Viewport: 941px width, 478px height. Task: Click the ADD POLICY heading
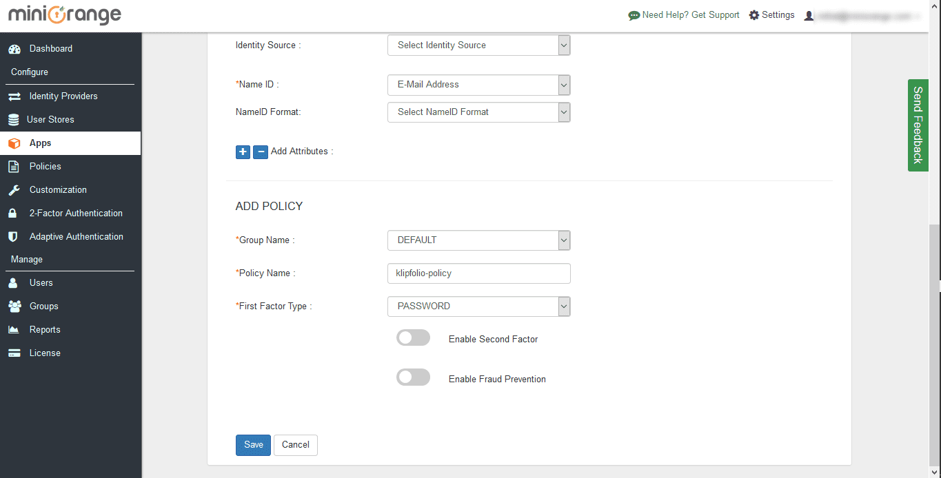(269, 207)
